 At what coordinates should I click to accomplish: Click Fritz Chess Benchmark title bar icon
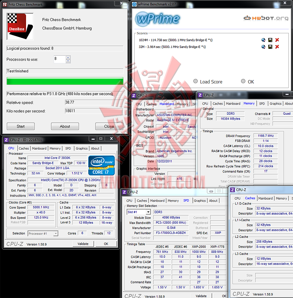(x=5, y=4)
